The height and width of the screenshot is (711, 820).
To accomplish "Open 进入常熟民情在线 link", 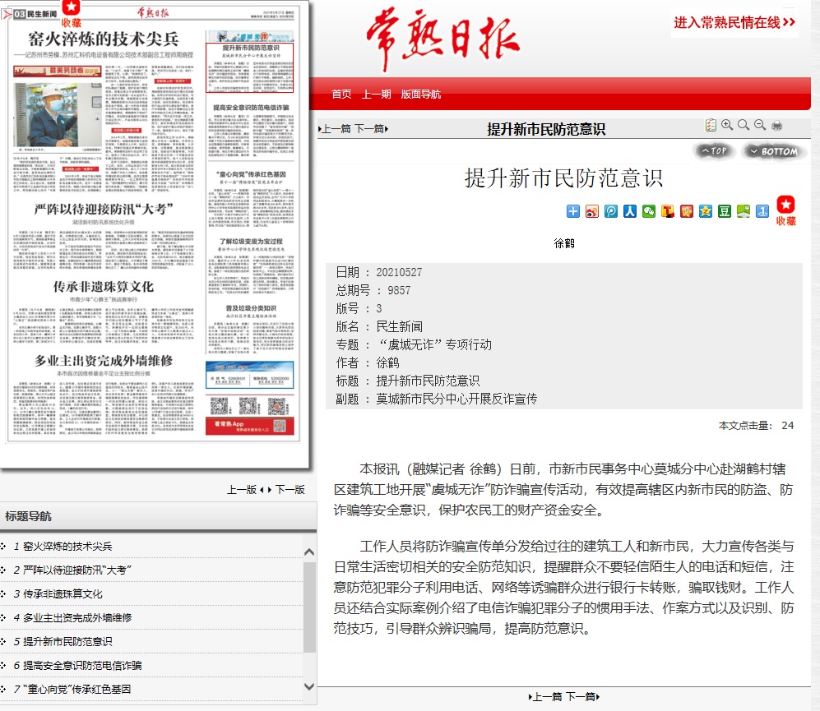I will pos(734,22).
